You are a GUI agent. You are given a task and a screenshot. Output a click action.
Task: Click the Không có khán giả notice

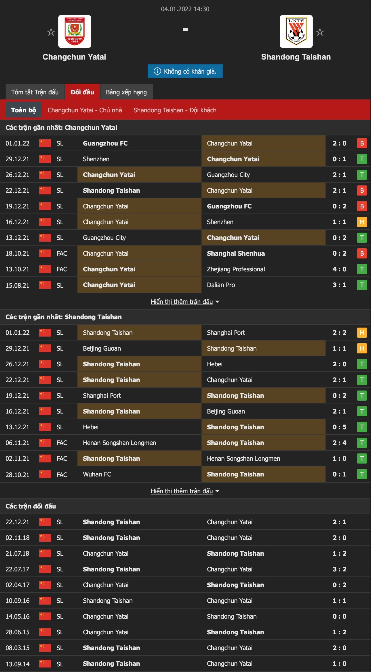click(x=185, y=71)
